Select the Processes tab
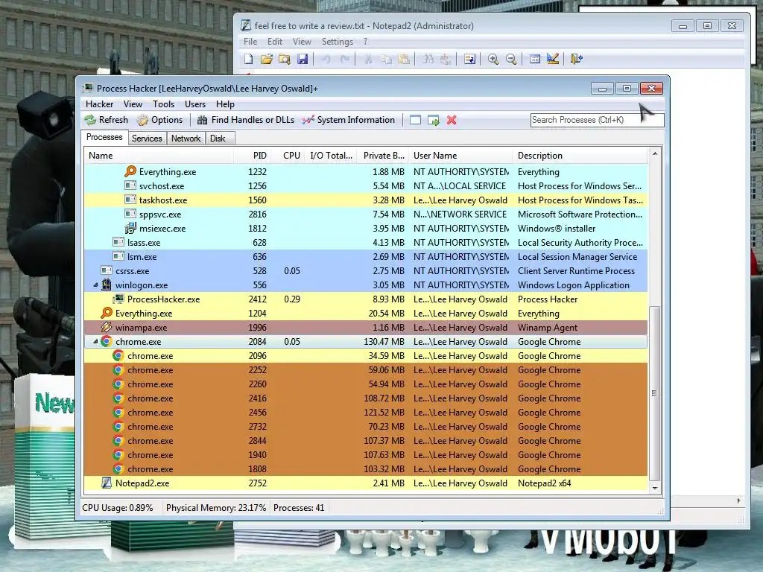 [104, 137]
